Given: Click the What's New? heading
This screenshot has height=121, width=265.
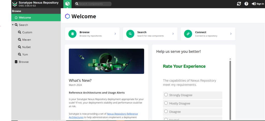Looking at the screenshot, I should [80, 80].
